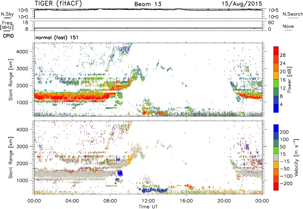Click 'Slant Range [km]' label of power panel
The width and height of the screenshot is (303, 209).
click(x=11, y=80)
